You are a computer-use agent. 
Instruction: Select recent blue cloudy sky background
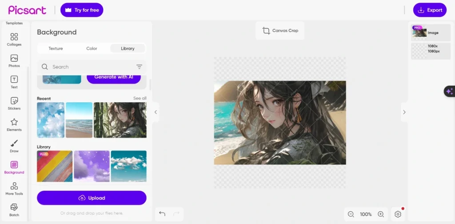click(51, 120)
